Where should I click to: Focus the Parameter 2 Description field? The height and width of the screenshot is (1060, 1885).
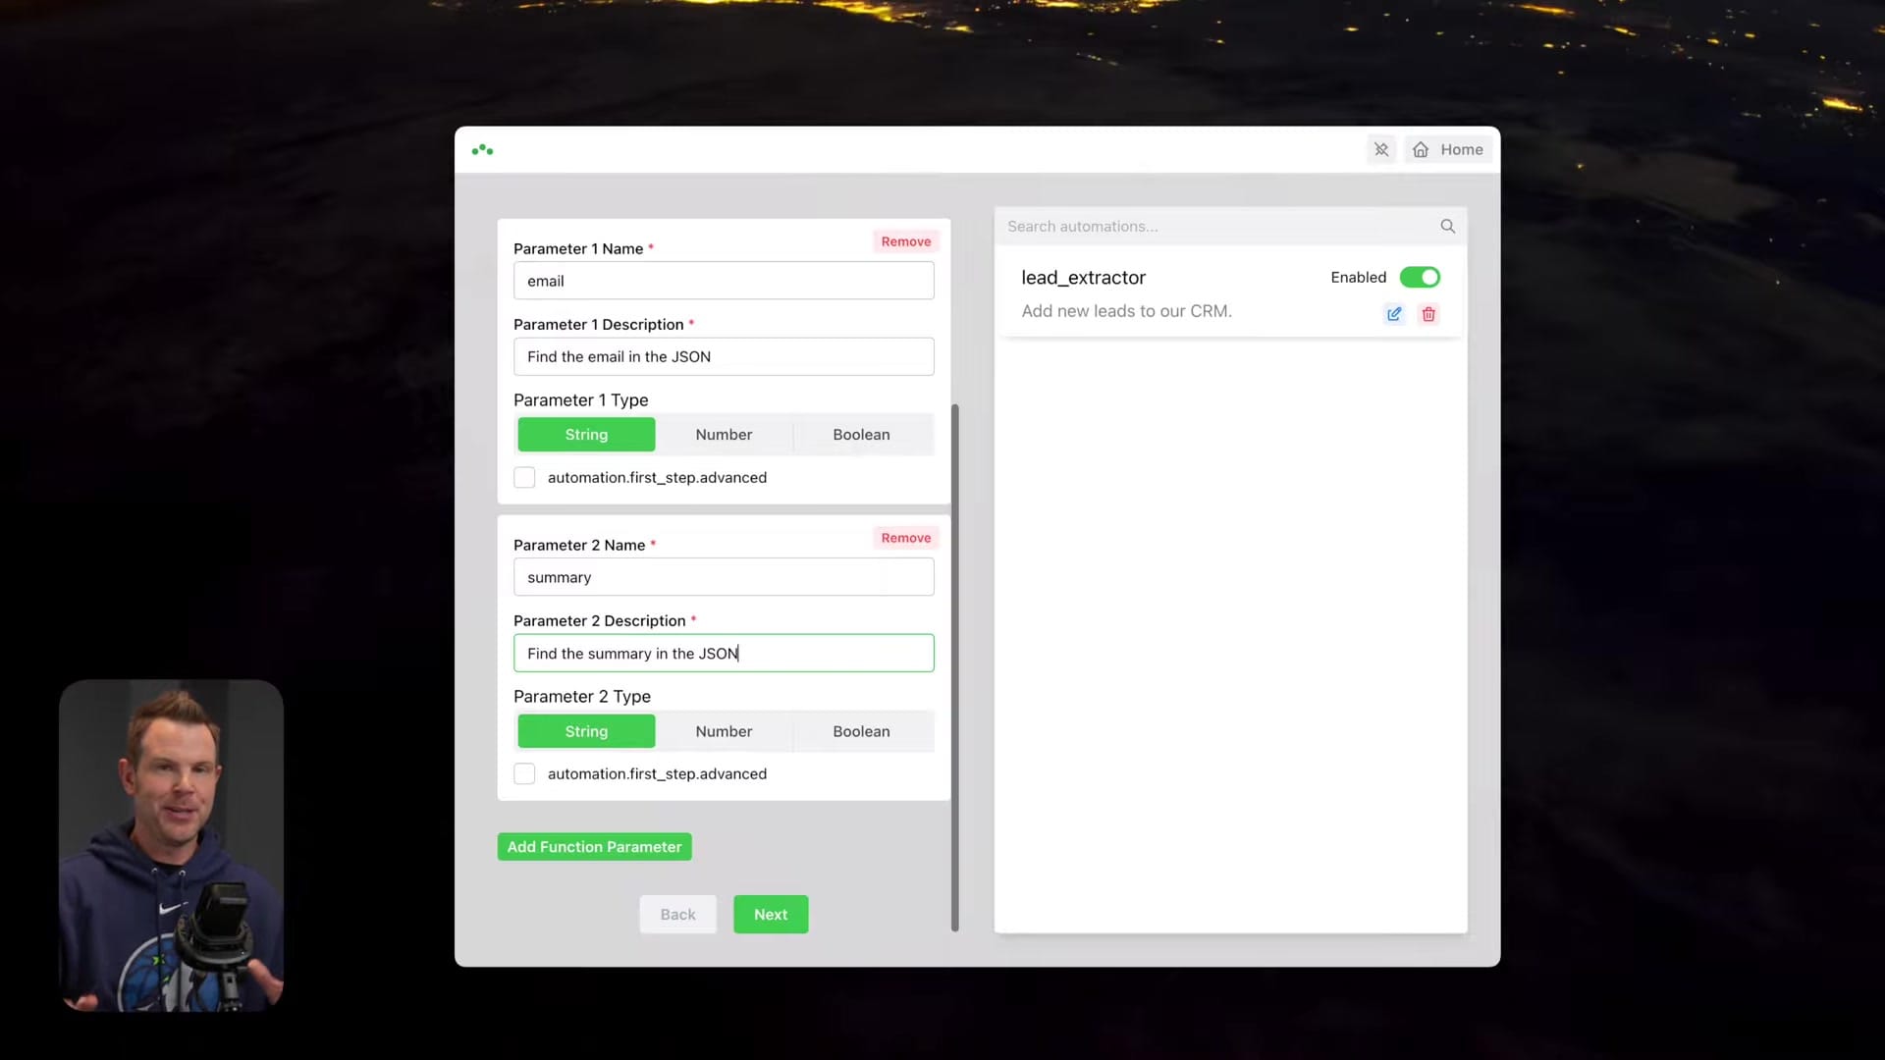pos(724,653)
